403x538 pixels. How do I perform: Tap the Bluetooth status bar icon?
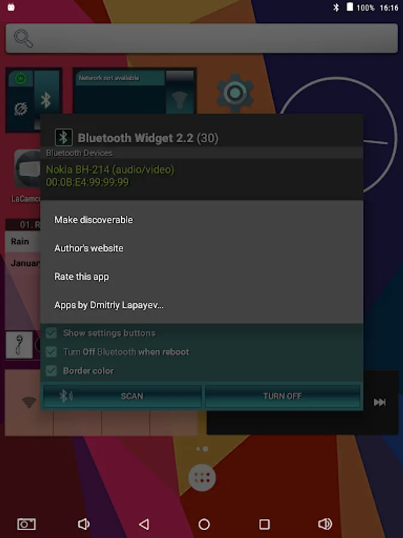pyautogui.click(x=336, y=7)
